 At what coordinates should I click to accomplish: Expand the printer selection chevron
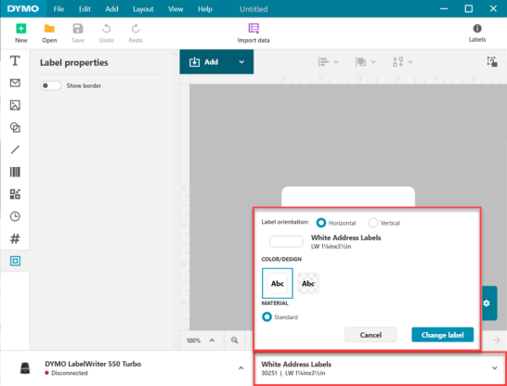click(240, 368)
